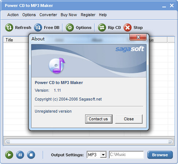Click the CD music note icon
The width and height of the screenshot is (178, 164).
tap(57, 66)
